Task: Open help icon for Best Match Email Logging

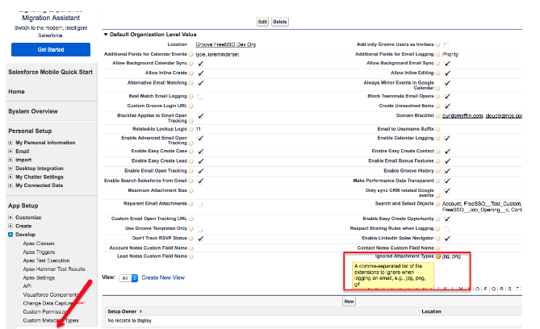Action: (190, 96)
